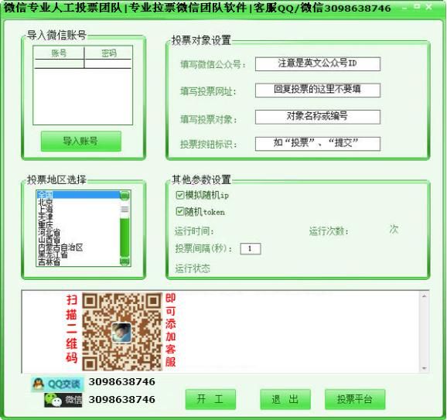Open the 投票平台 button
Viewport: 447px width, 420px height.
(355, 399)
